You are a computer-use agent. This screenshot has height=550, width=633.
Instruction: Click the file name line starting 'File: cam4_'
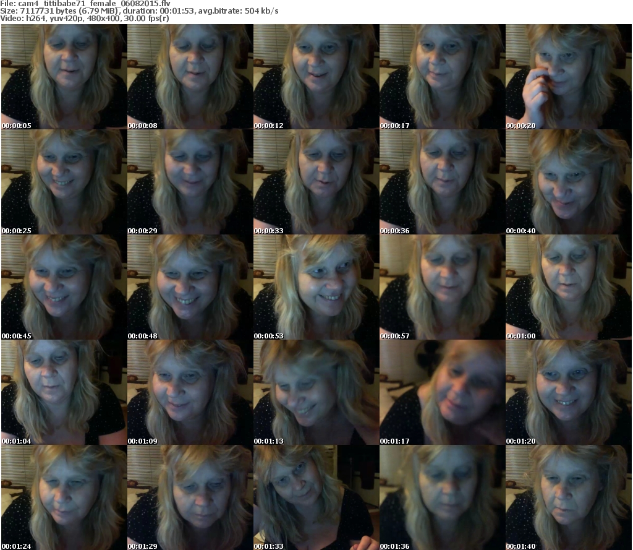85,4
